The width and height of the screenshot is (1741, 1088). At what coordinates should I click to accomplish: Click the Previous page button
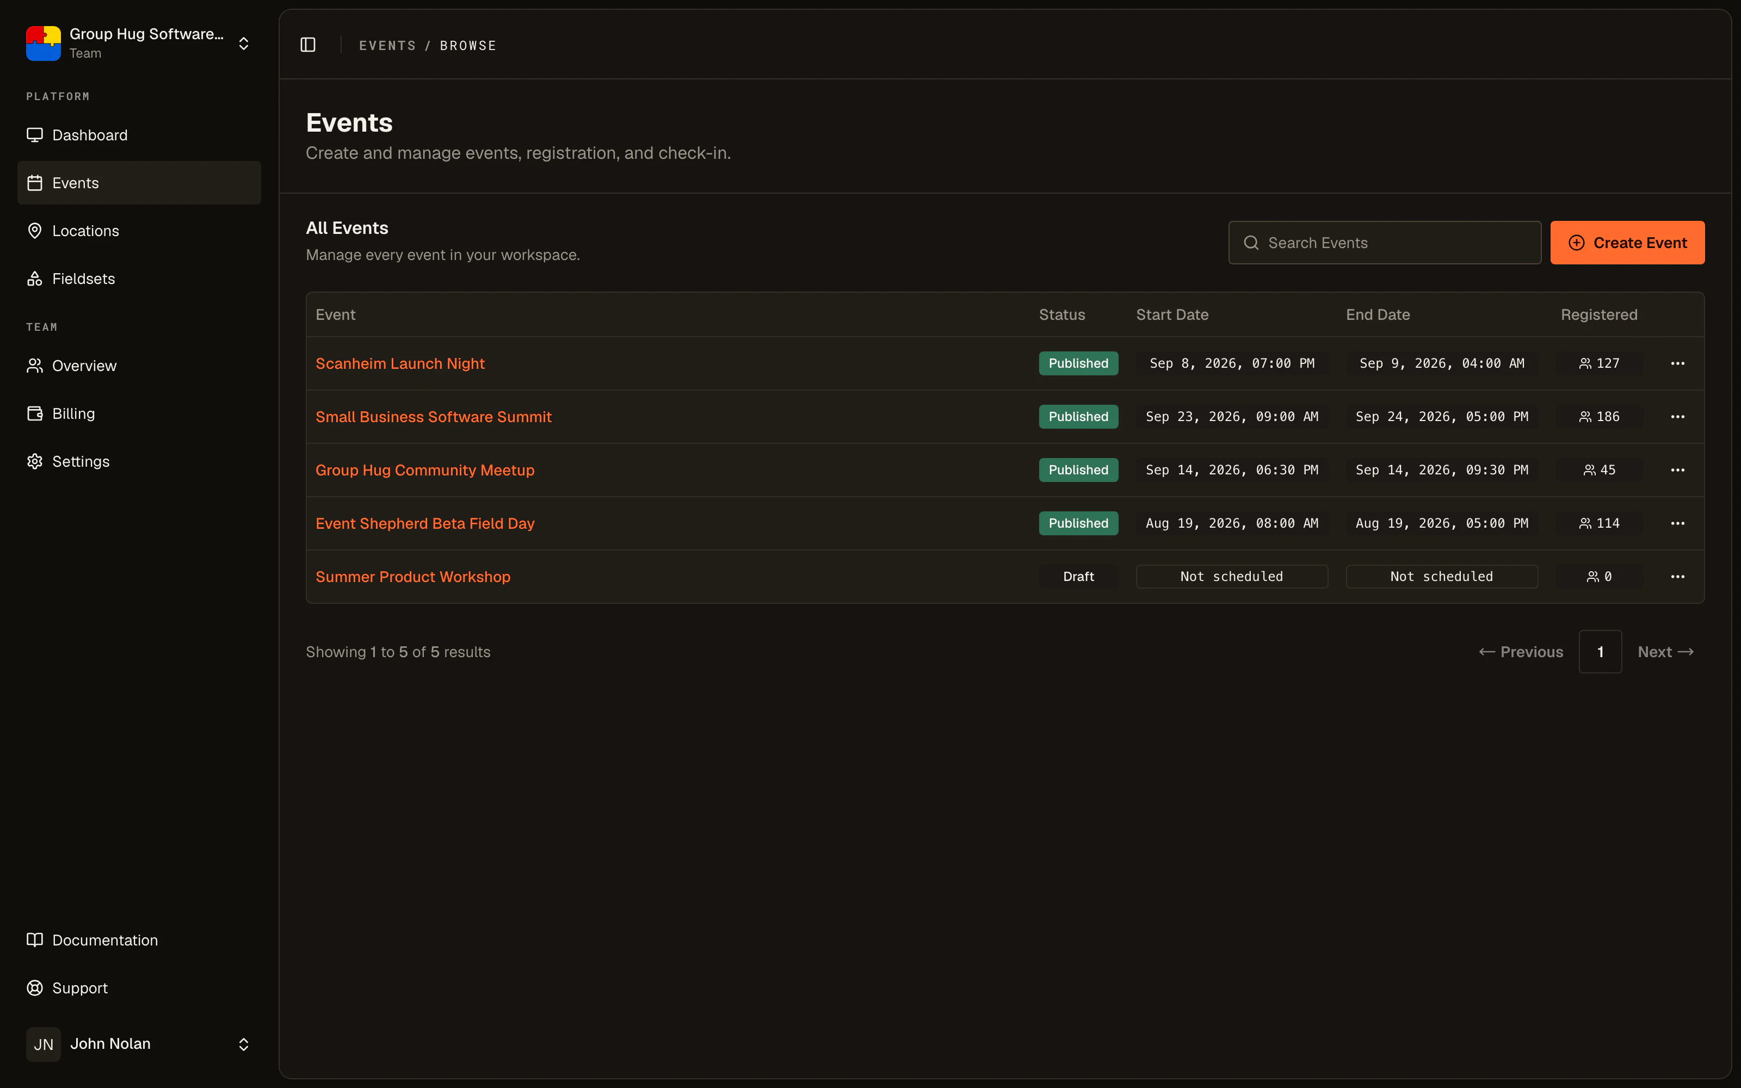1521,652
